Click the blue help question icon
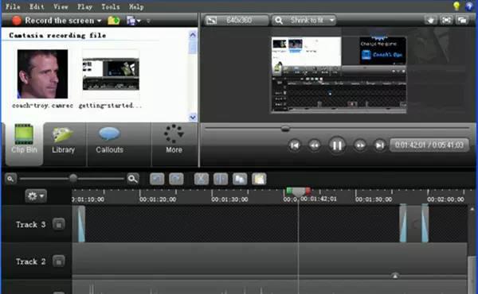The height and width of the screenshot is (294, 478). [469, 6]
